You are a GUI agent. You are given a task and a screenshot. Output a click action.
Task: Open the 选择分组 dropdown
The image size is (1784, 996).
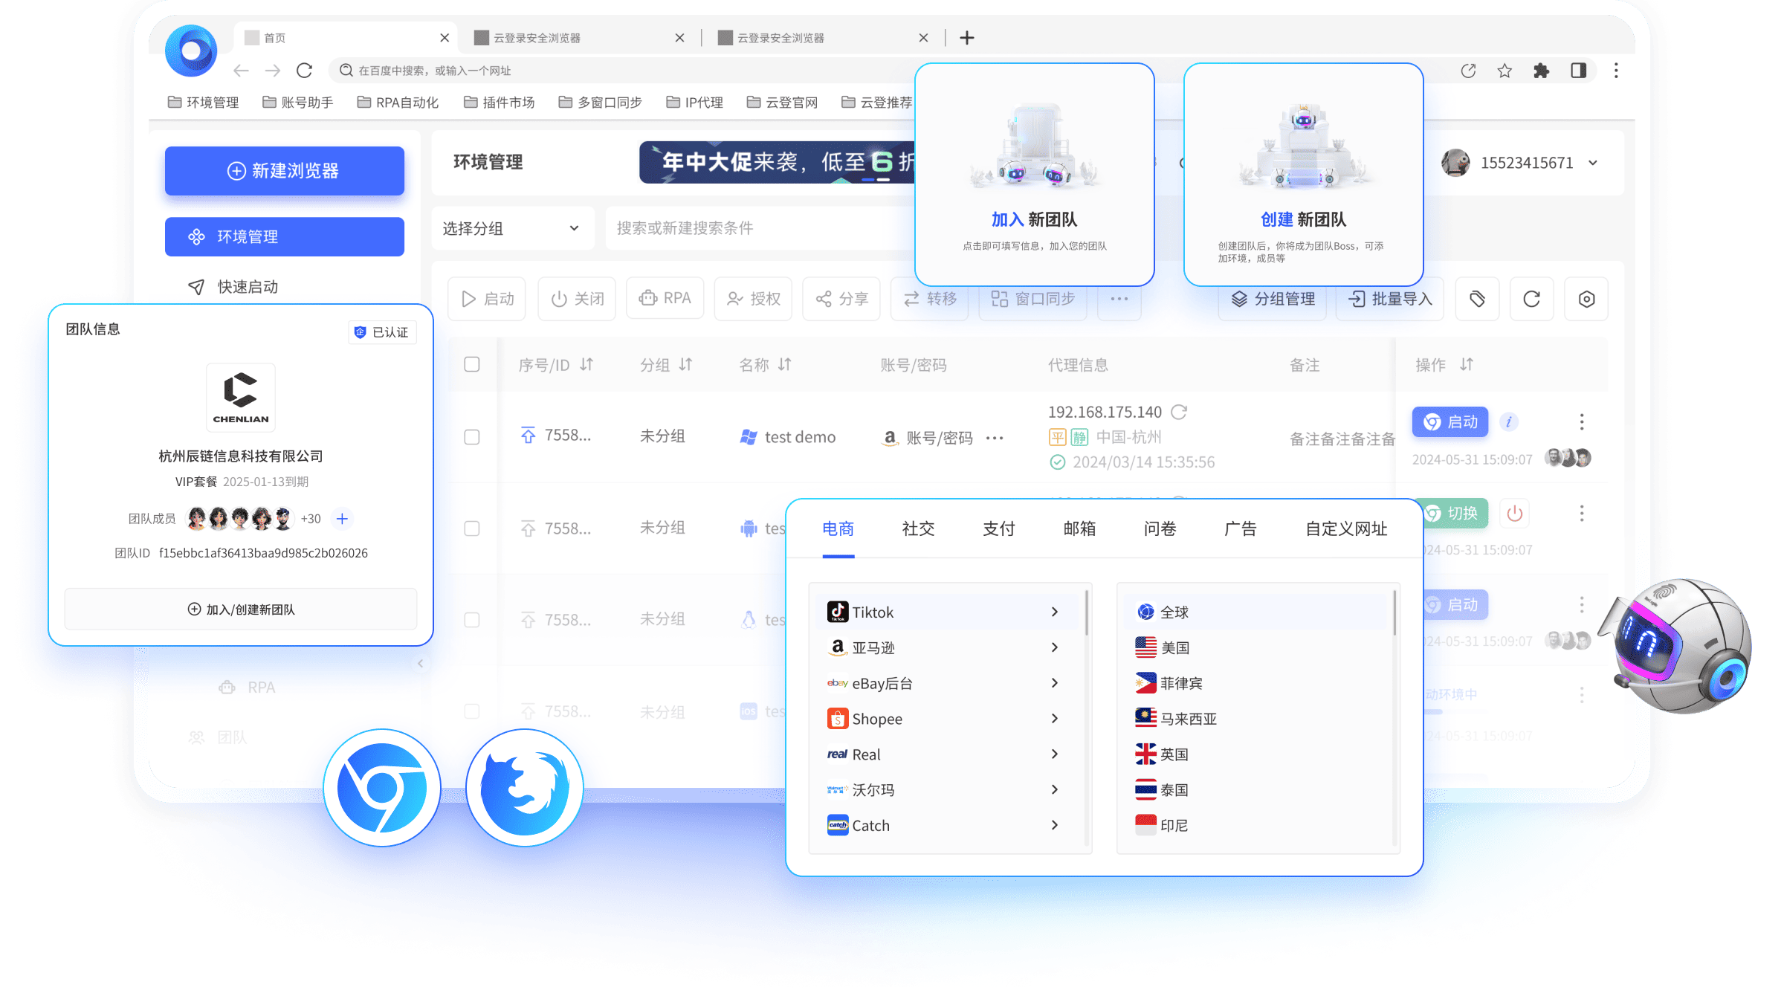511,228
